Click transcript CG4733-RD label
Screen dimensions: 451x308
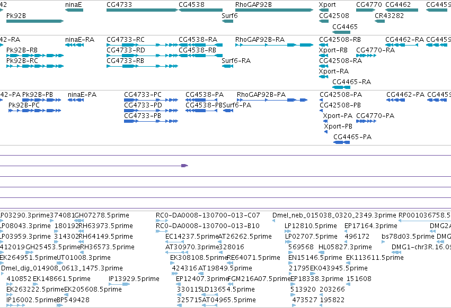point(126,50)
